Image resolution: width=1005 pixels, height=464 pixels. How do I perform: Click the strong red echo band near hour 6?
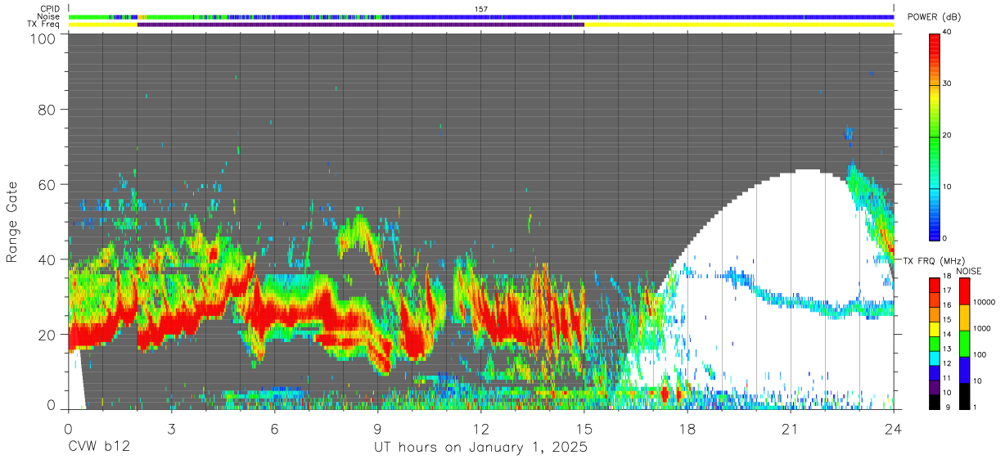[x=286, y=313]
